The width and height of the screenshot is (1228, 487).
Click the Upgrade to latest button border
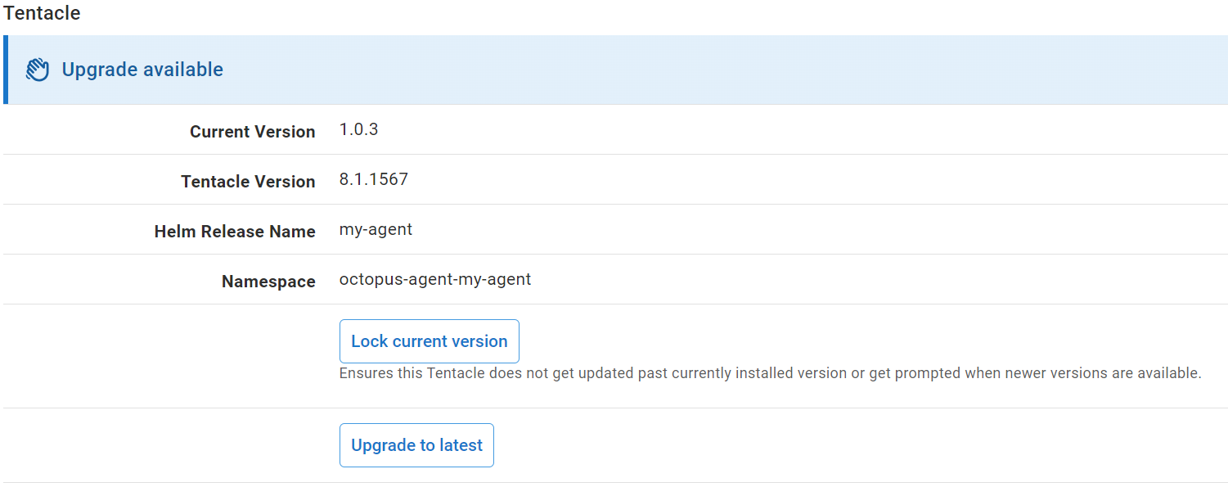tap(416, 426)
